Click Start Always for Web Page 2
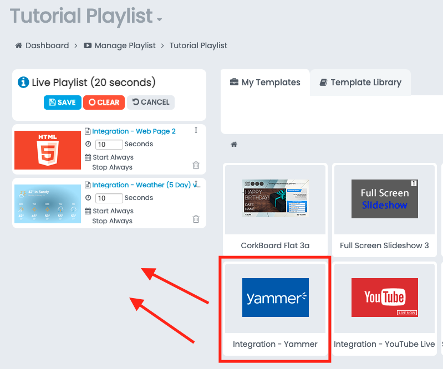 point(113,157)
